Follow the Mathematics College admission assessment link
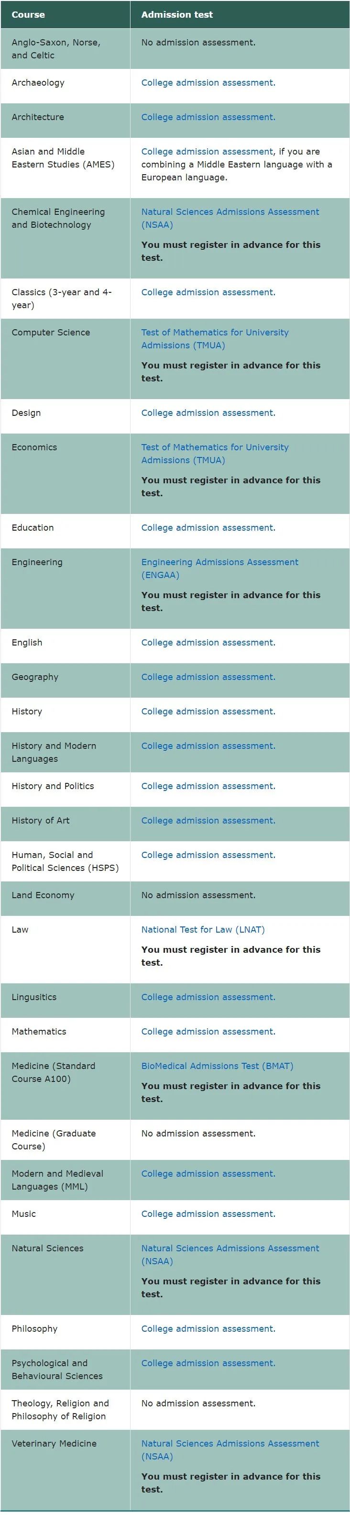 [208, 1032]
